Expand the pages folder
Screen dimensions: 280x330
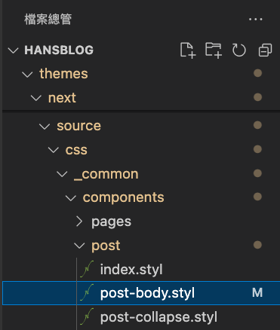point(79,222)
